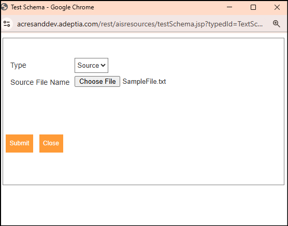Select the SampleFile.txt file name text
This screenshot has width=288, height=226.
(144, 81)
